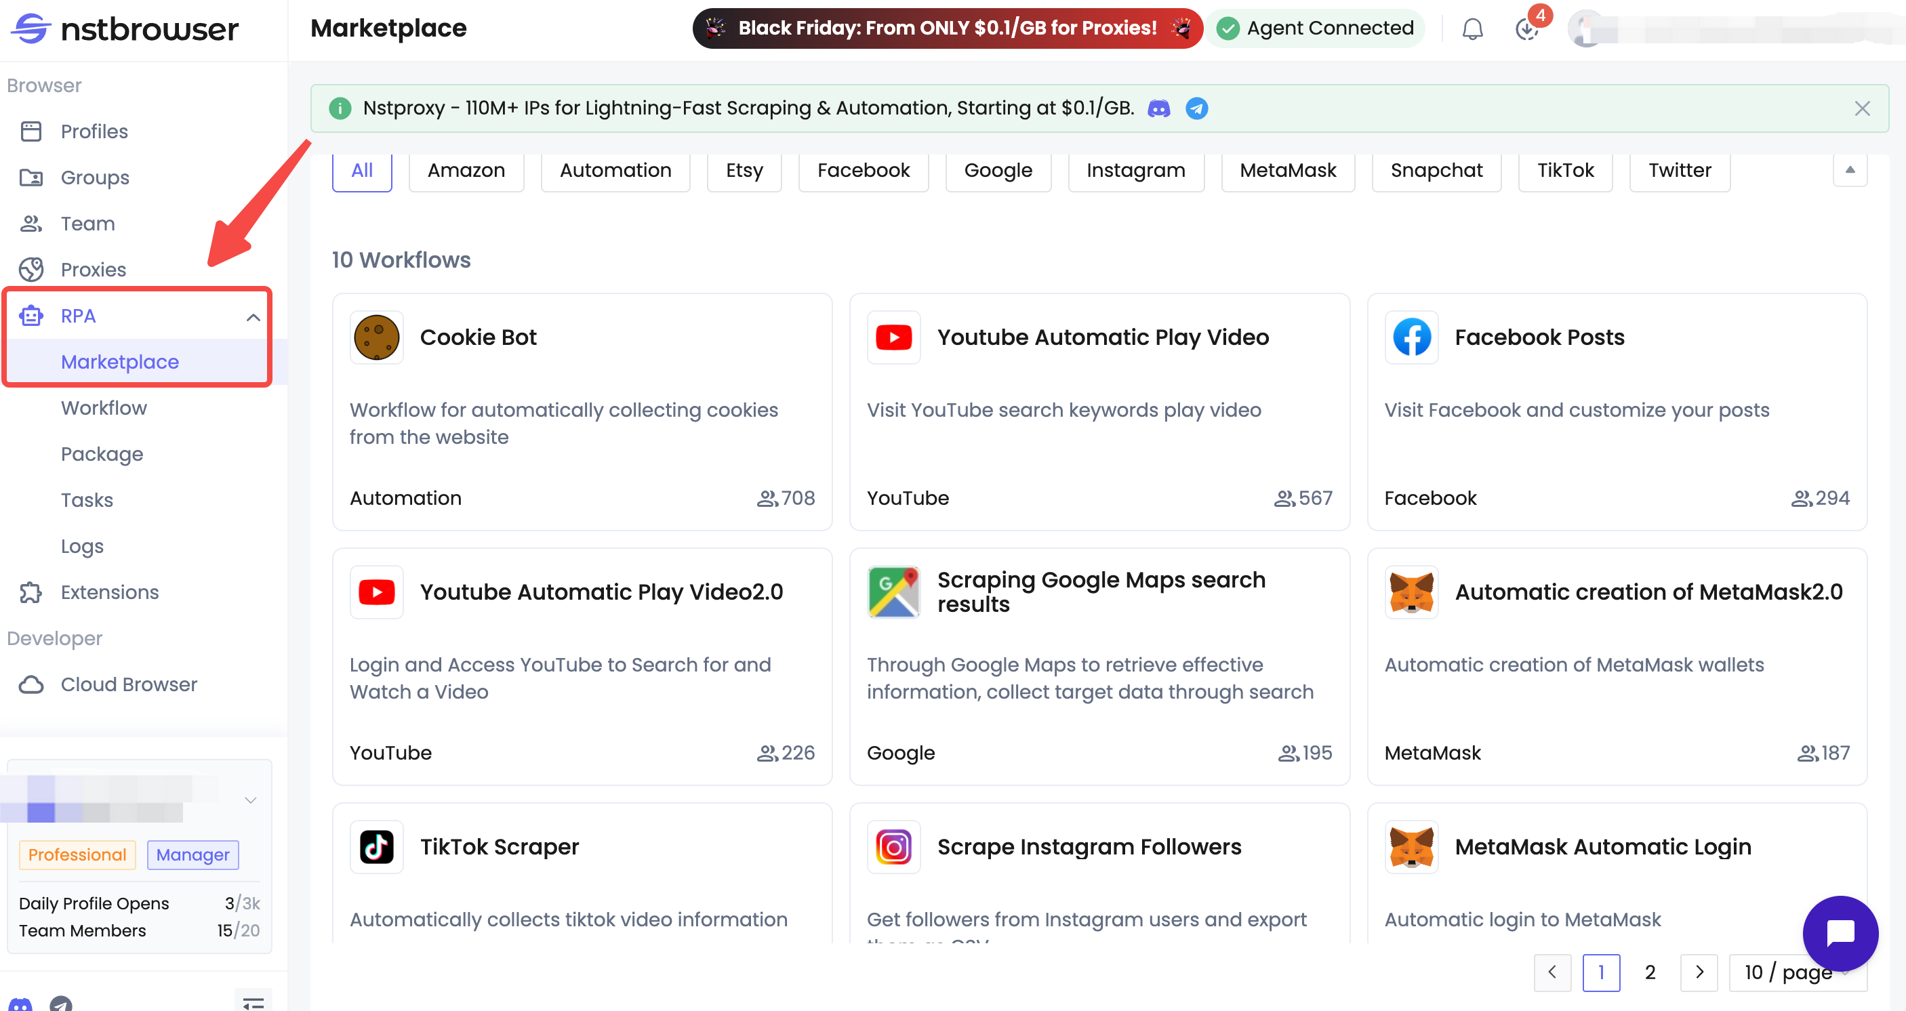
Task: Click the sidebar collapse icon at bottom
Action: point(253,1002)
